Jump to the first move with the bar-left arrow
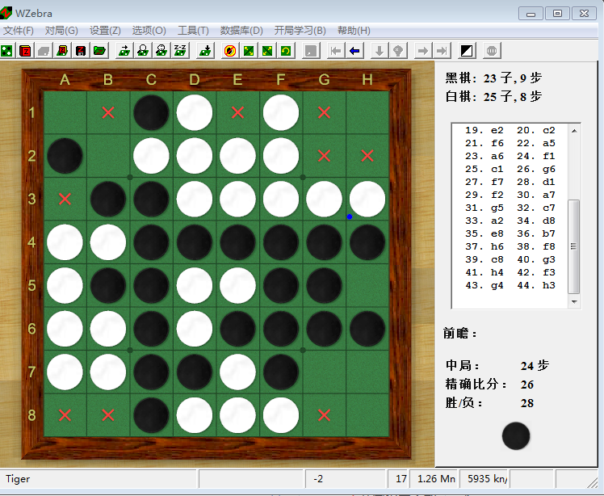This screenshot has height=496, width=604. point(336,50)
